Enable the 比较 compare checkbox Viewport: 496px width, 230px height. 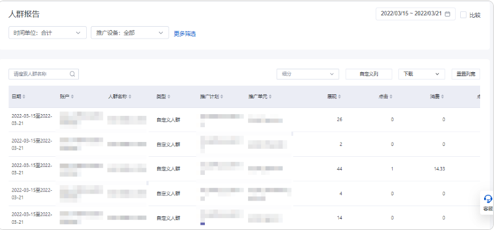(x=463, y=15)
